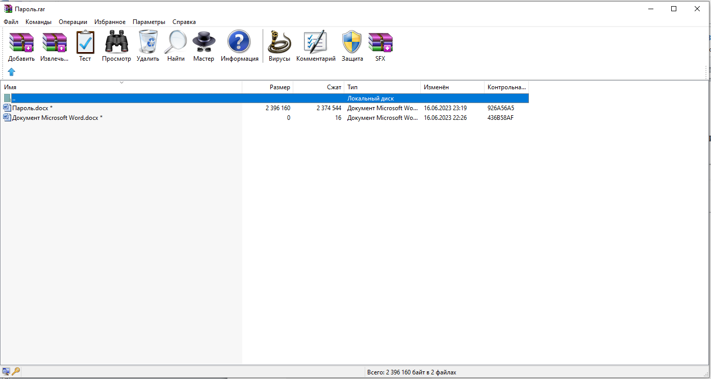Open the Найти magnifier search icon
This screenshot has width=711, height=379.
coord(176,42)
